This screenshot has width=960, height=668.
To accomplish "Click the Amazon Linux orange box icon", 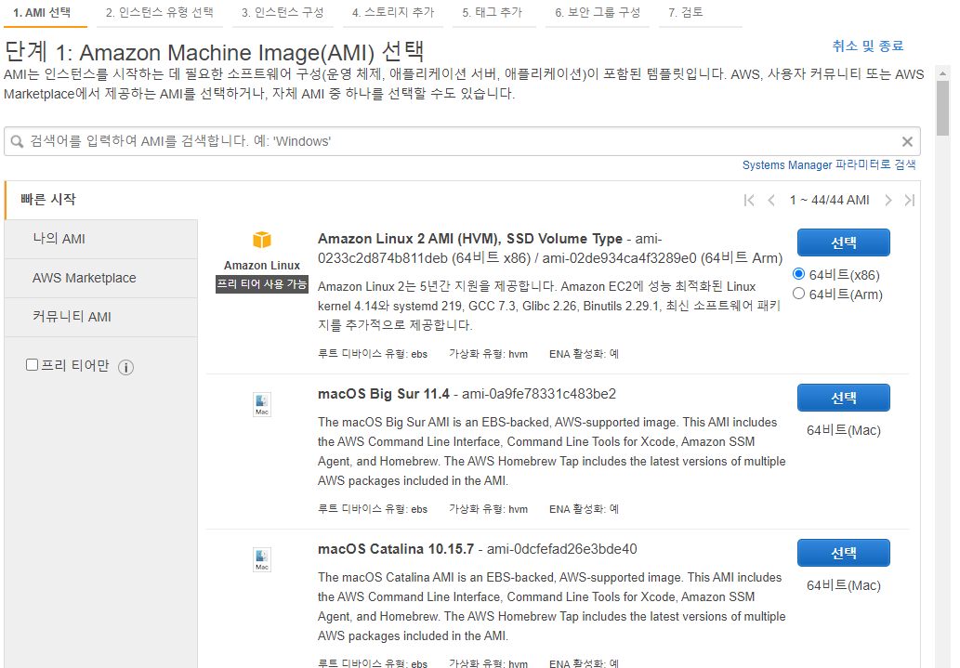I will tap(262, 240).
